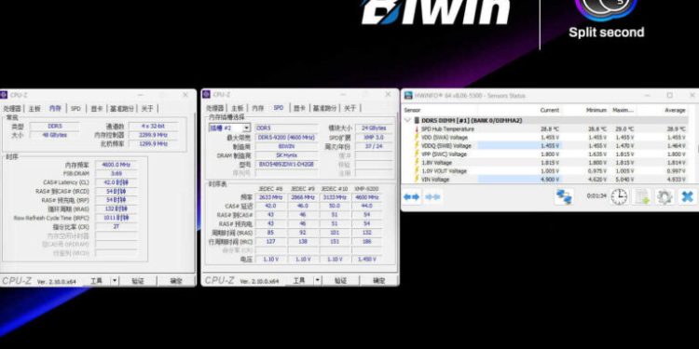Open the memory slot #2 dropdown

click(247, 128)
